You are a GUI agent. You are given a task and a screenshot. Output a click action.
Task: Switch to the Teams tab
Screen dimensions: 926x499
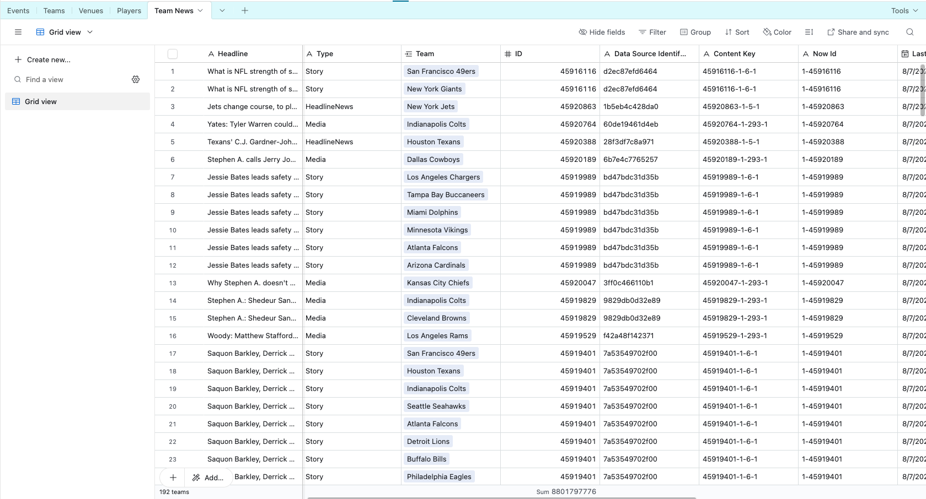54,10
